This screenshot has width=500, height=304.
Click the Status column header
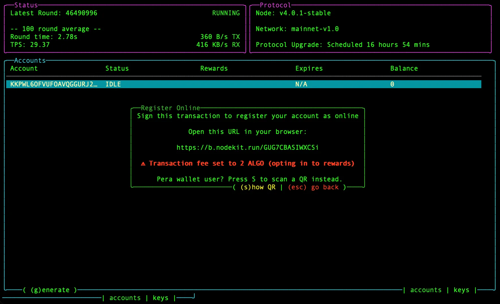click(x=117, y=68)
